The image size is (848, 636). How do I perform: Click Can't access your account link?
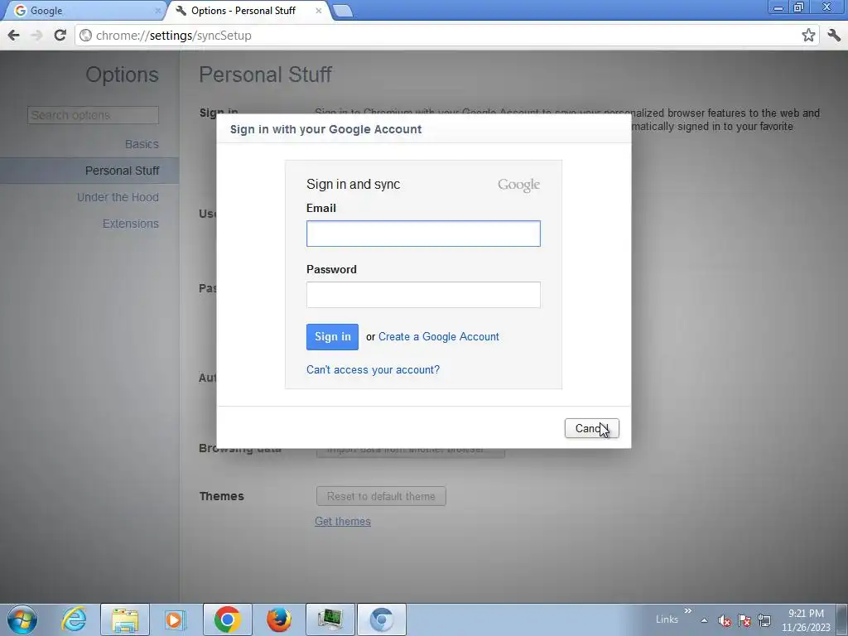coord(373,369)
